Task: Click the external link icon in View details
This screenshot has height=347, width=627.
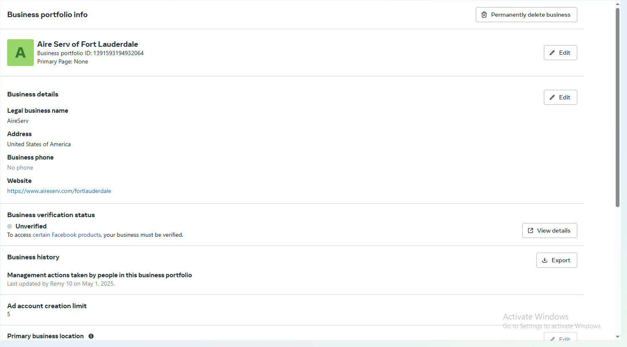Action: 531,230
